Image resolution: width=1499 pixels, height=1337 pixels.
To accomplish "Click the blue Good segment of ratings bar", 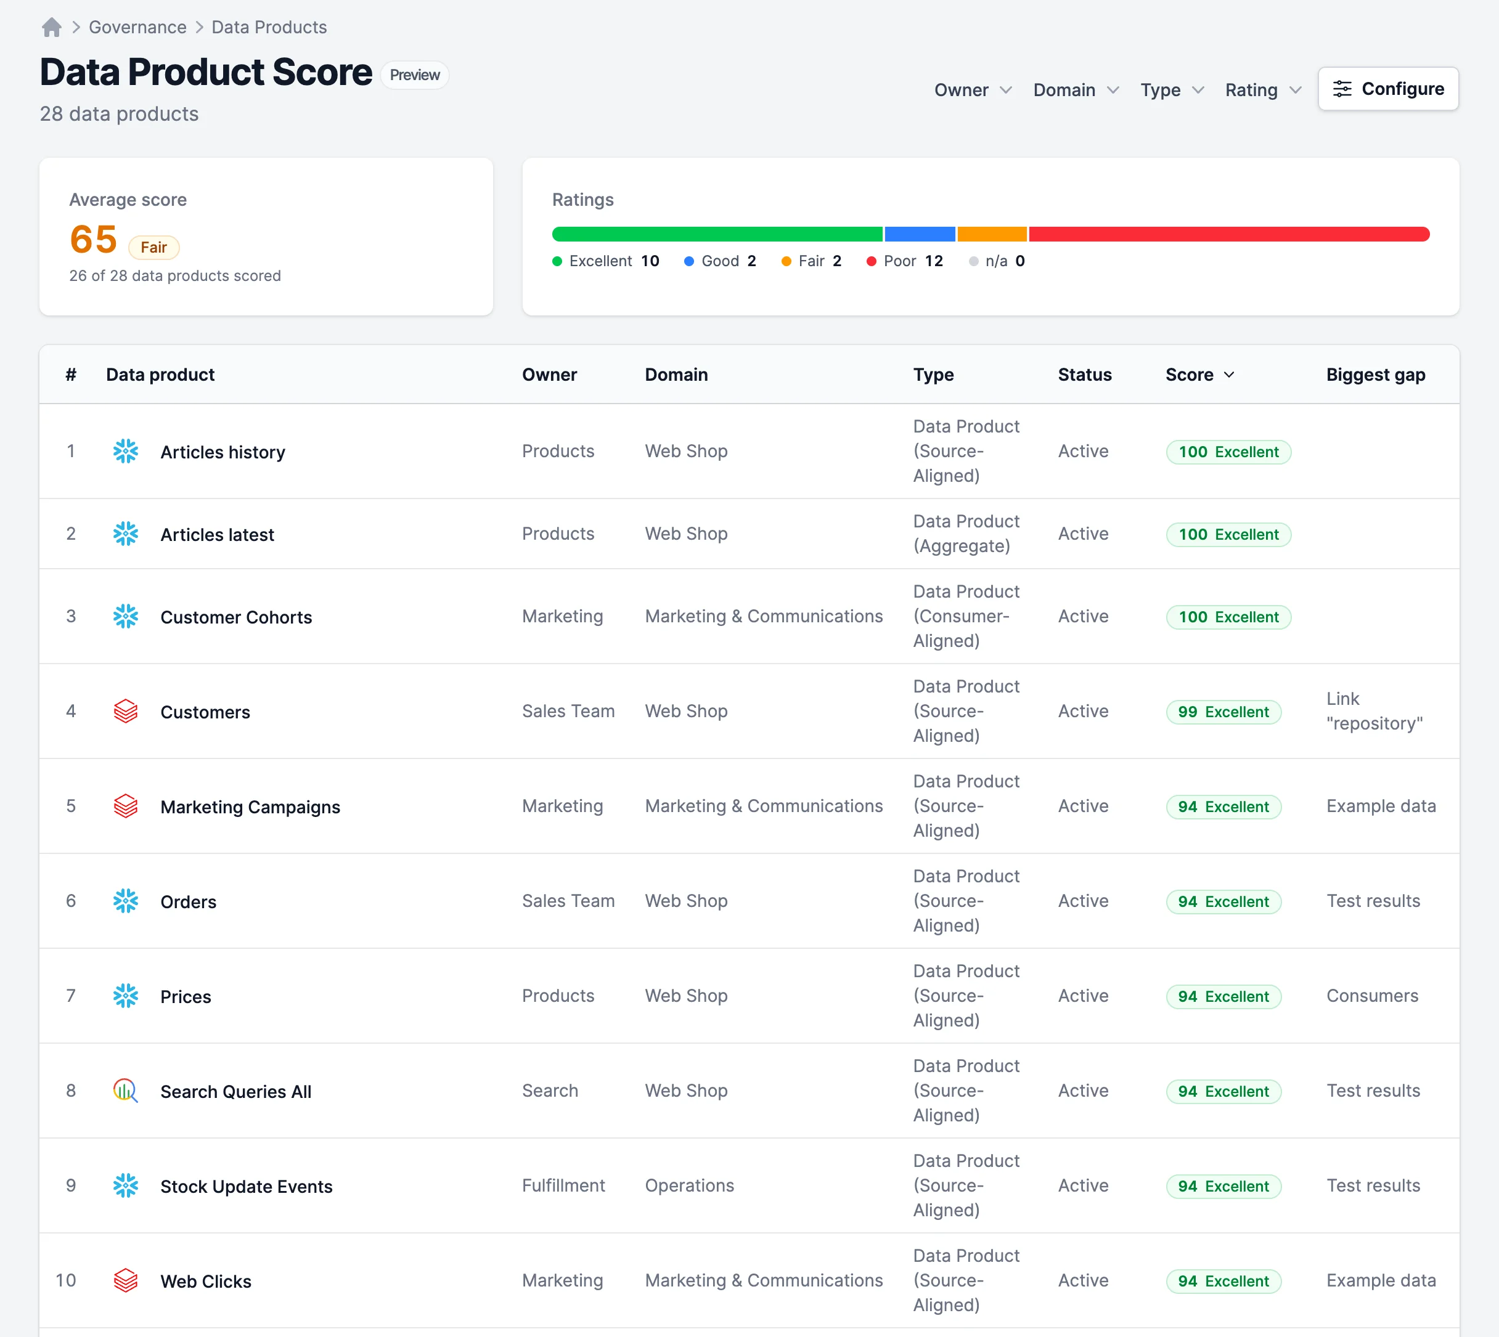I will [x=920, y=234].
